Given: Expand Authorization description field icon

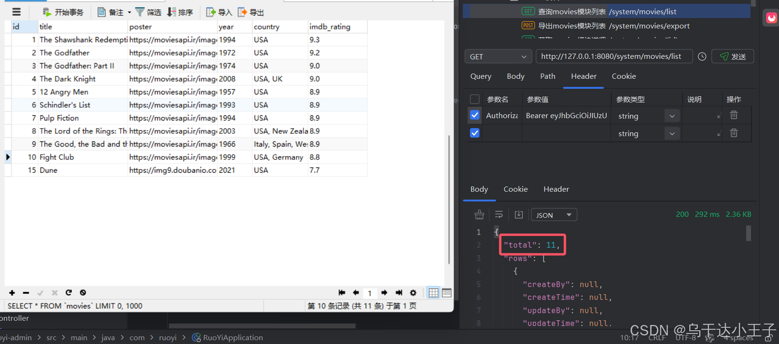Looking at the screenshot, I should tap(719, 116).
